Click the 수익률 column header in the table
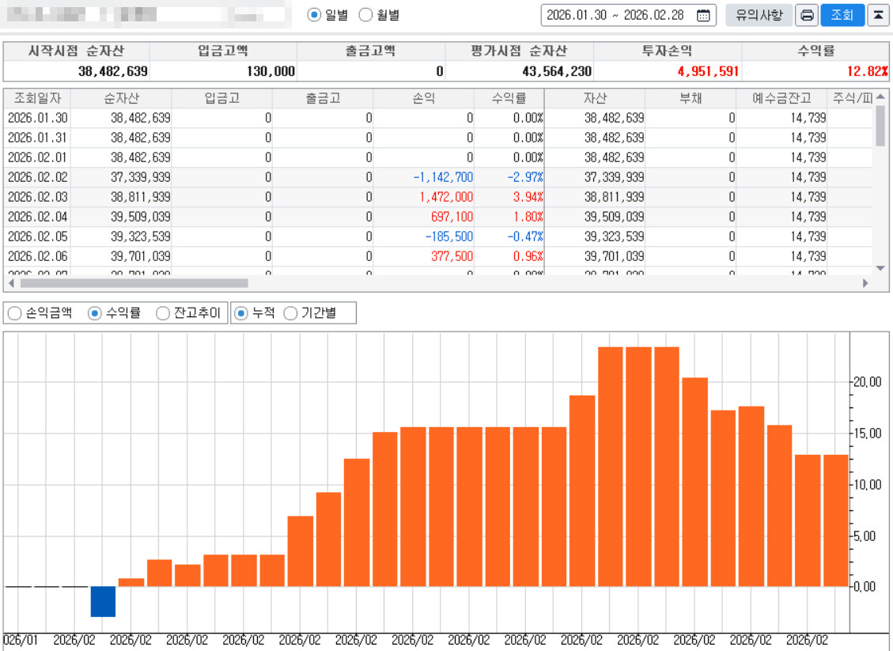Viewport: 893px width, 651px height. tap(509, 98)
